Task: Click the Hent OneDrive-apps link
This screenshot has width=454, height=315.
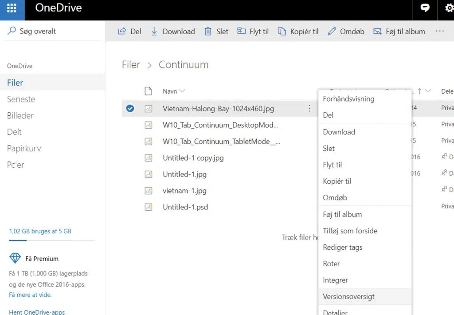Action: (37, 312)
